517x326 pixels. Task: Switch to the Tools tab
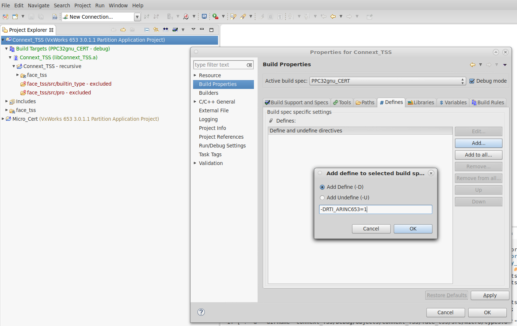(x=342, y=102)
